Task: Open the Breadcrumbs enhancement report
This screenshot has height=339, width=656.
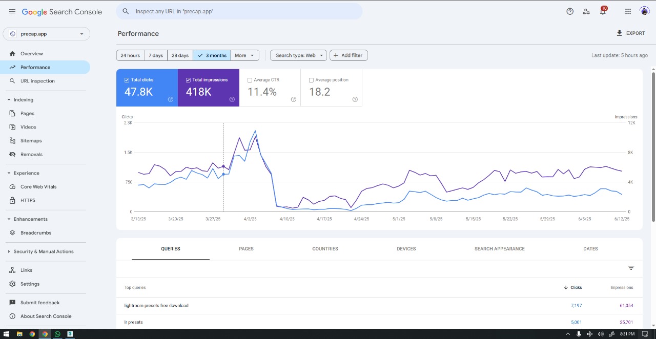Action: pyautogui.click(x=36, y=233)
